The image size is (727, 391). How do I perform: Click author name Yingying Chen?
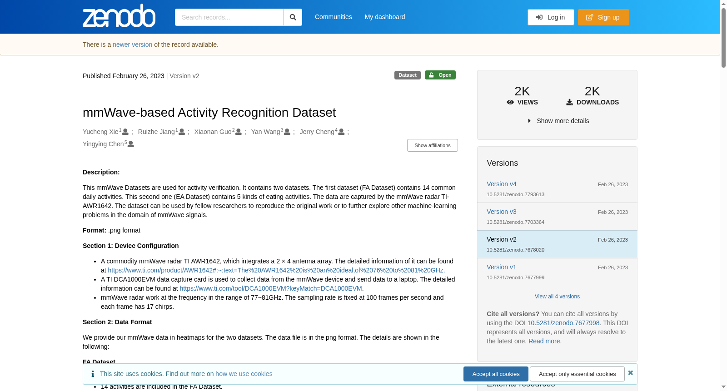[103, 144]
